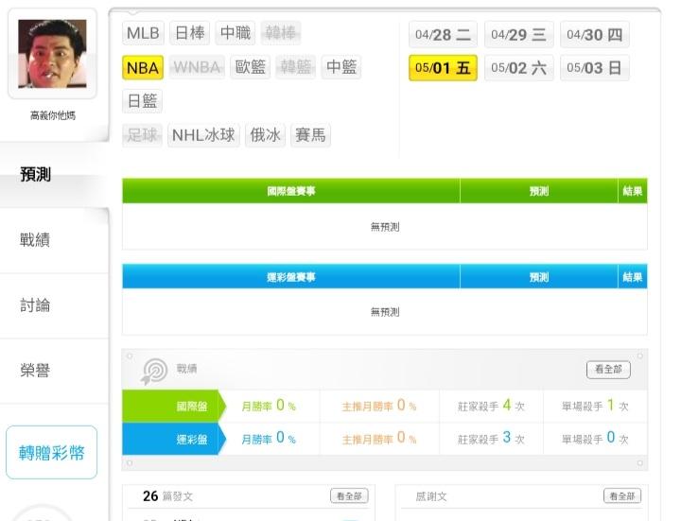Pick the 日棒 league filter
Screen dimensions: 681x521
tap(190, 33)
